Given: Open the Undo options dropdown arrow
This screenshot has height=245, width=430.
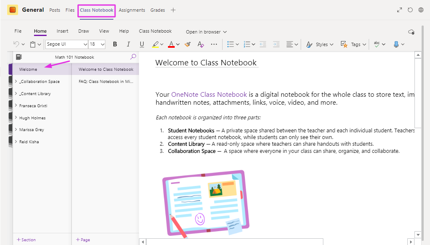Looking at the screenshot, I should [23, 44].
